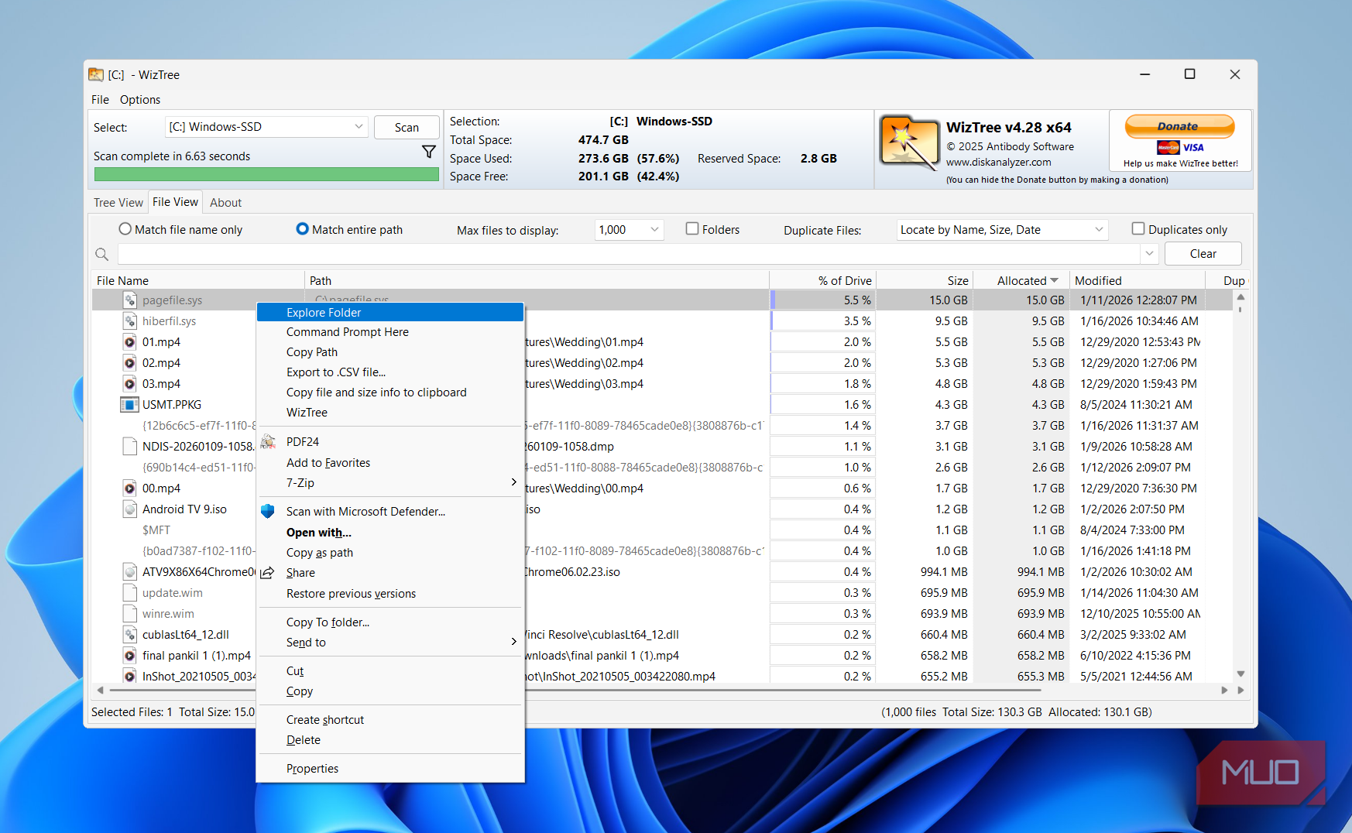Choose Explore Folder from context menu
This screenshot has height=833, width=1352.
[x=391, y=312]
